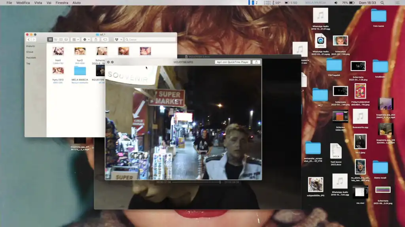
Task: Close the Quick Look preview window
Action: 108,62
